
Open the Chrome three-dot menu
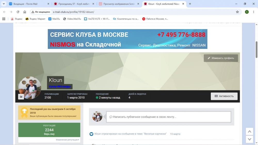(x=254, y=12)
